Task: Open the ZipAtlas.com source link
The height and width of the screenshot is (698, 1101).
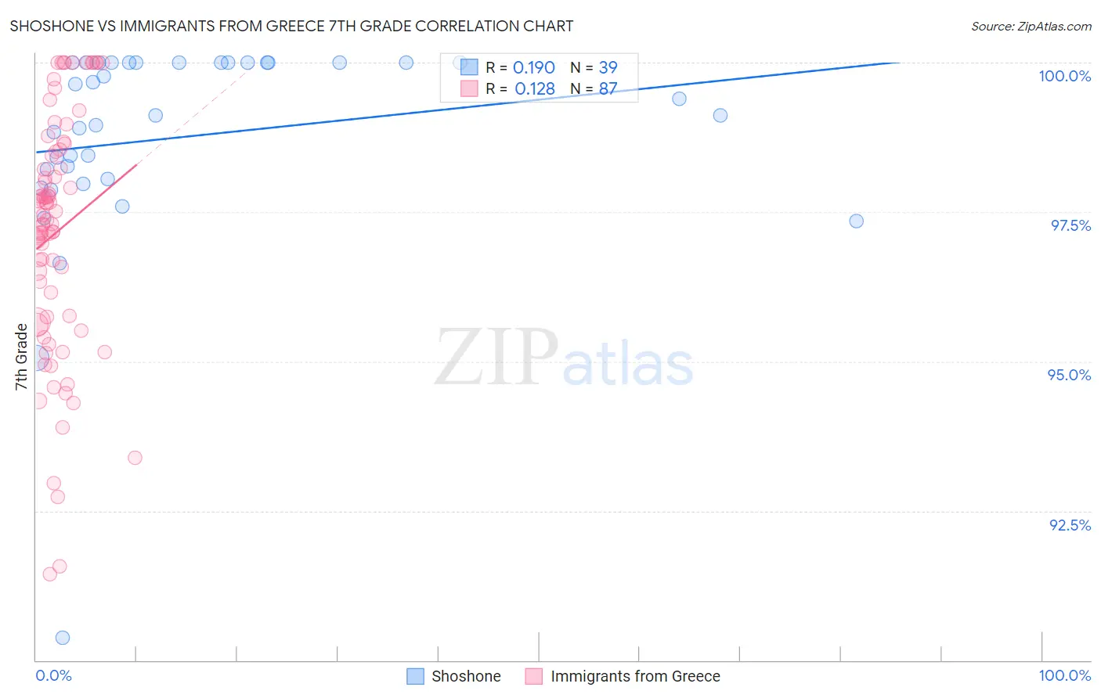Action: tap(1031, 26)
